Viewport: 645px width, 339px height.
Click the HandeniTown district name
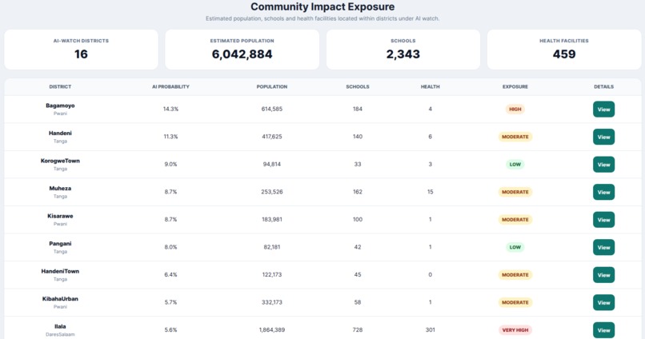tap(60, 271)
